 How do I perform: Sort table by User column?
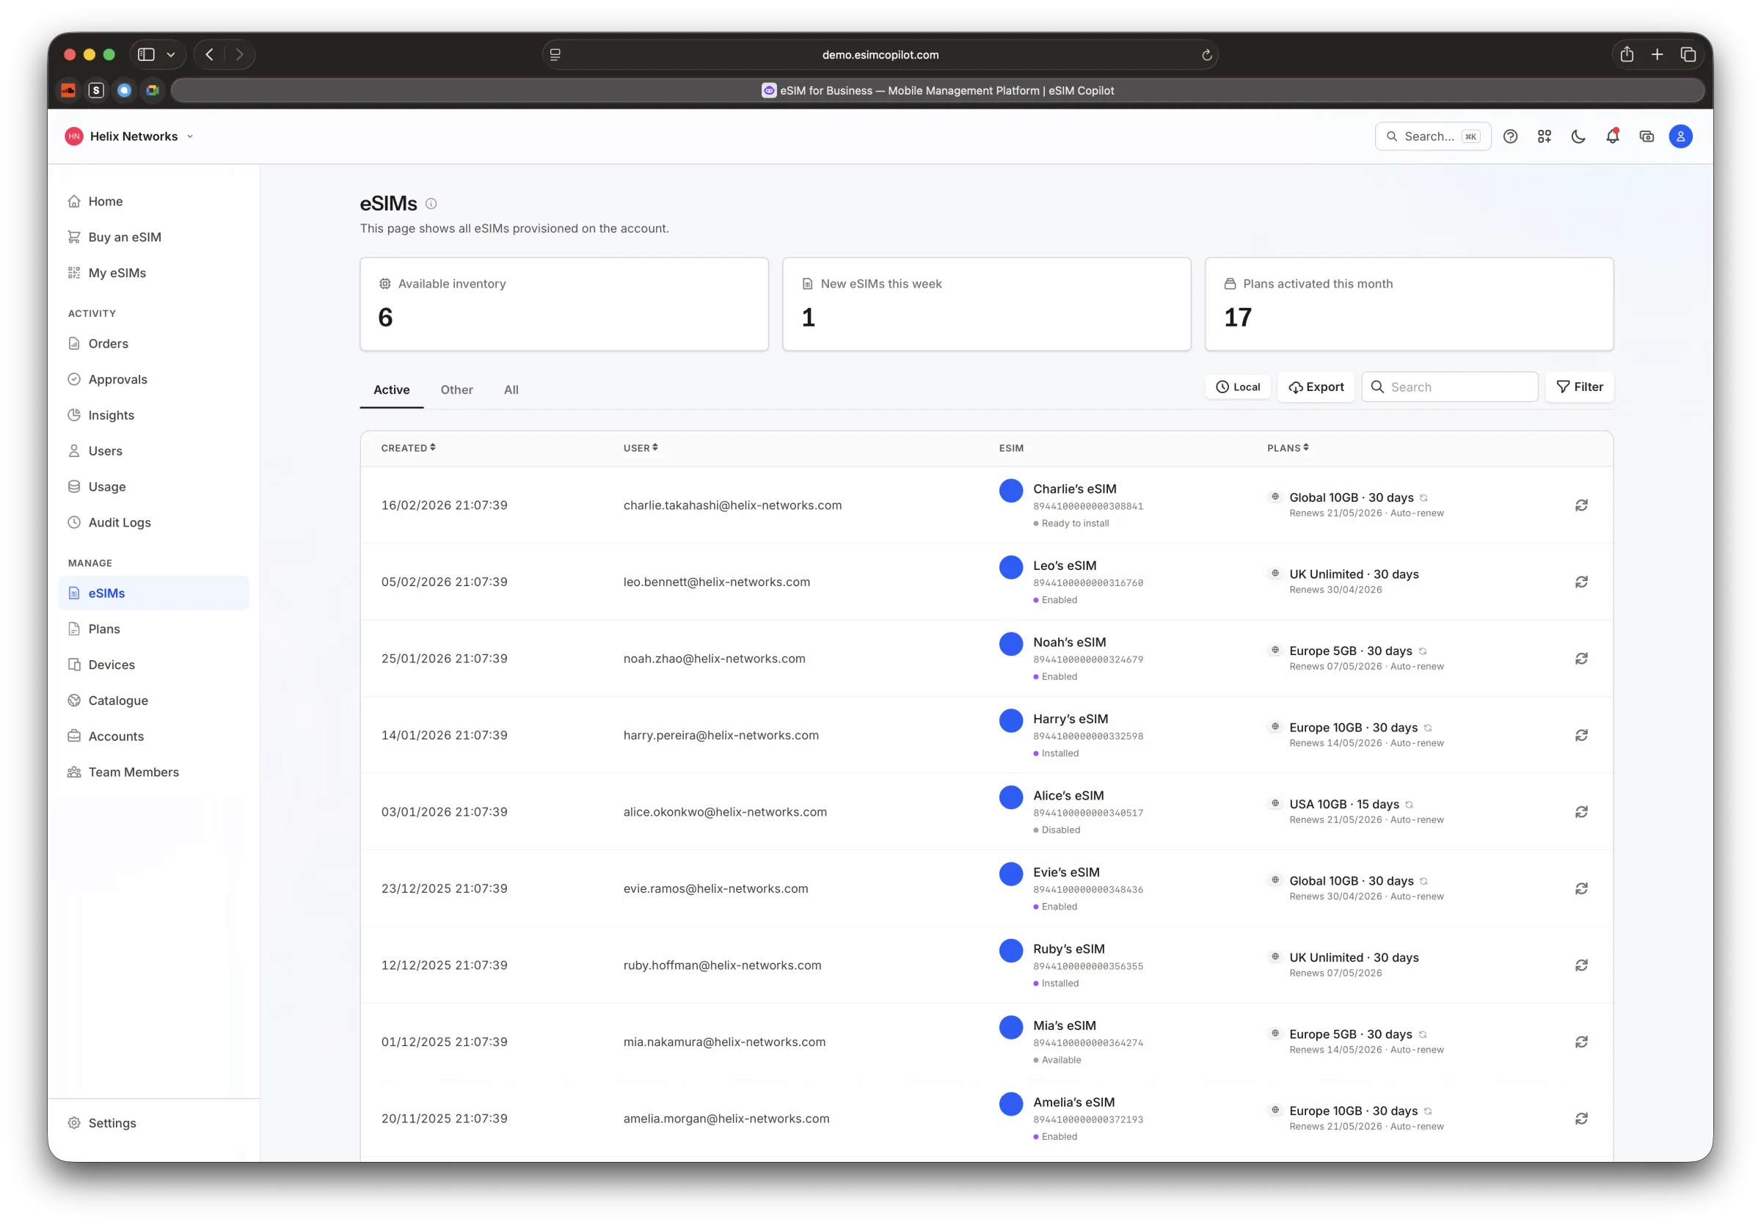point(641,447)
